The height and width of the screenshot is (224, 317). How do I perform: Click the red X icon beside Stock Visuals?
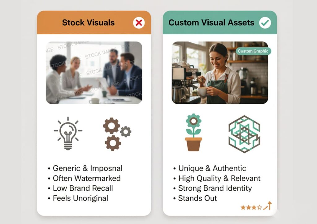tap(139, 23)
